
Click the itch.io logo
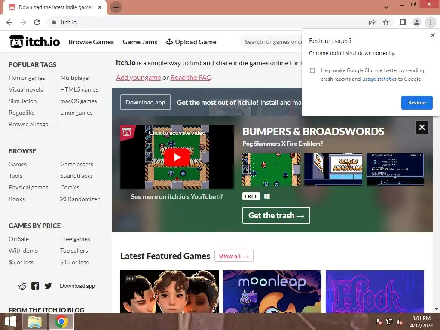(x=35, y=42)
